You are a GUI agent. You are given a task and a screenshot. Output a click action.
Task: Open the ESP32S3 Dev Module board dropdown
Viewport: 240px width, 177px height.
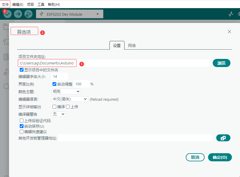click(x=69, y=14)
